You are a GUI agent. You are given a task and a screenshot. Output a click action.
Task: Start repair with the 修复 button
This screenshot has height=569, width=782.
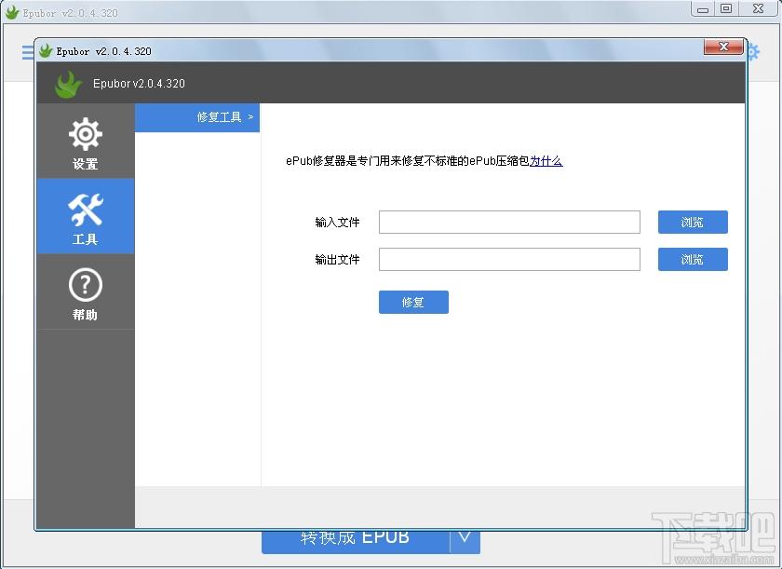(x=413, y=303)
